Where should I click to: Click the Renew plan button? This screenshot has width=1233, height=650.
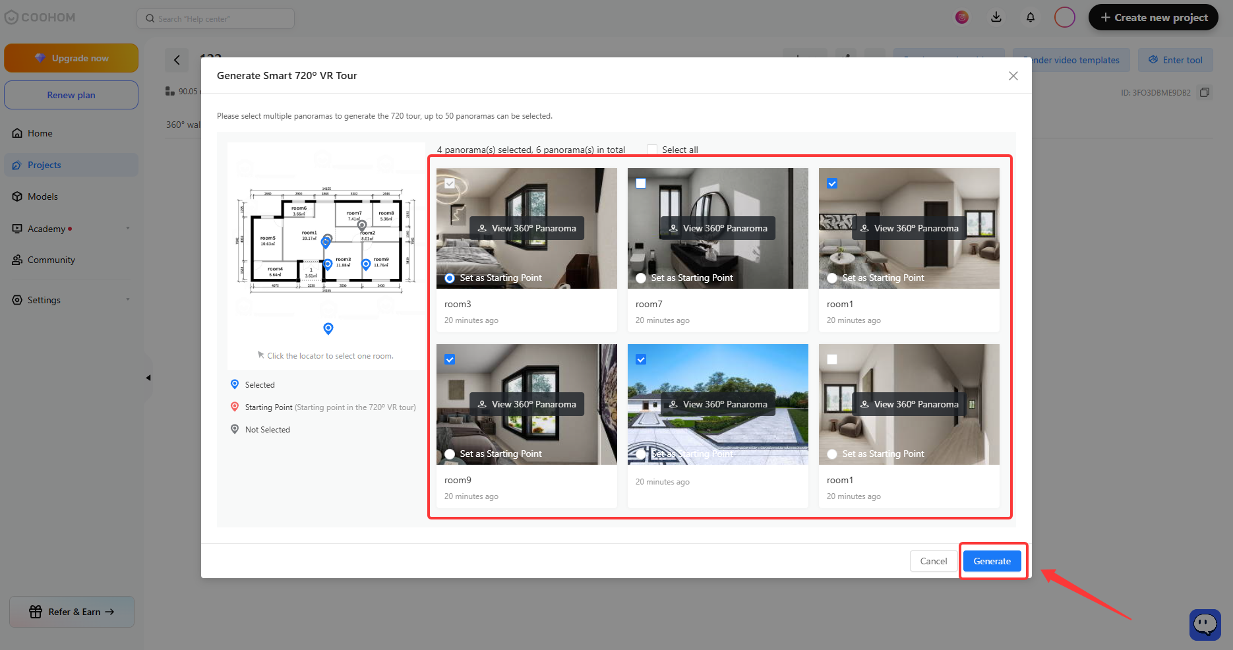pyautogui.click(x=71, y=95)
